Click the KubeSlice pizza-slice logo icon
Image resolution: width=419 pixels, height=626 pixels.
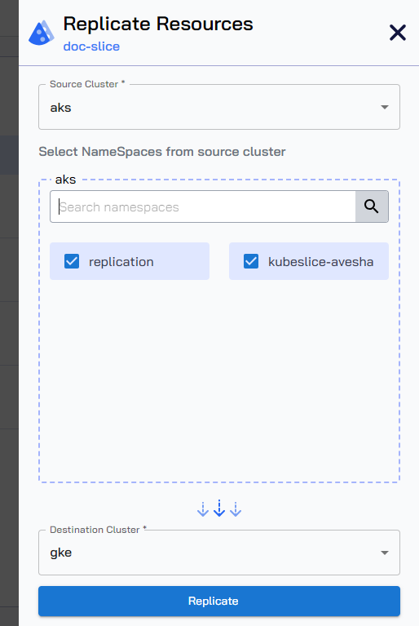(42, 33)
